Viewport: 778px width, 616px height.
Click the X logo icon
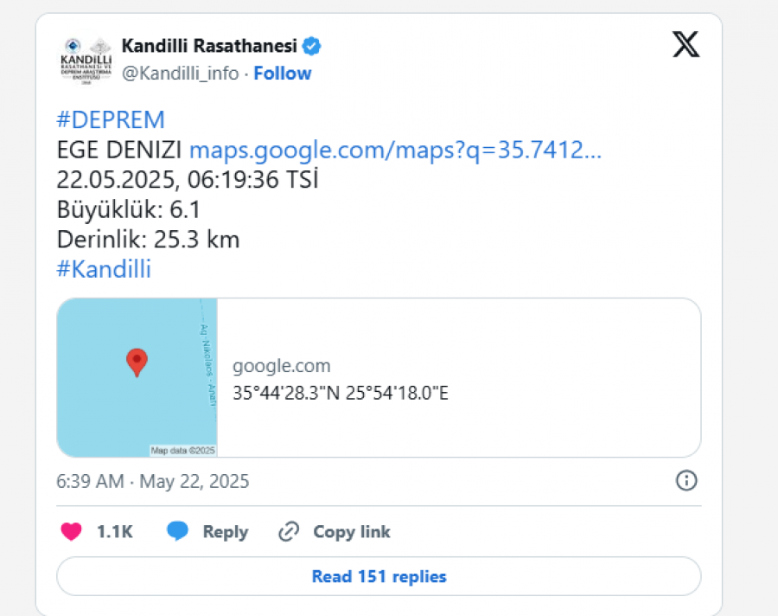(x=686, y=44)
